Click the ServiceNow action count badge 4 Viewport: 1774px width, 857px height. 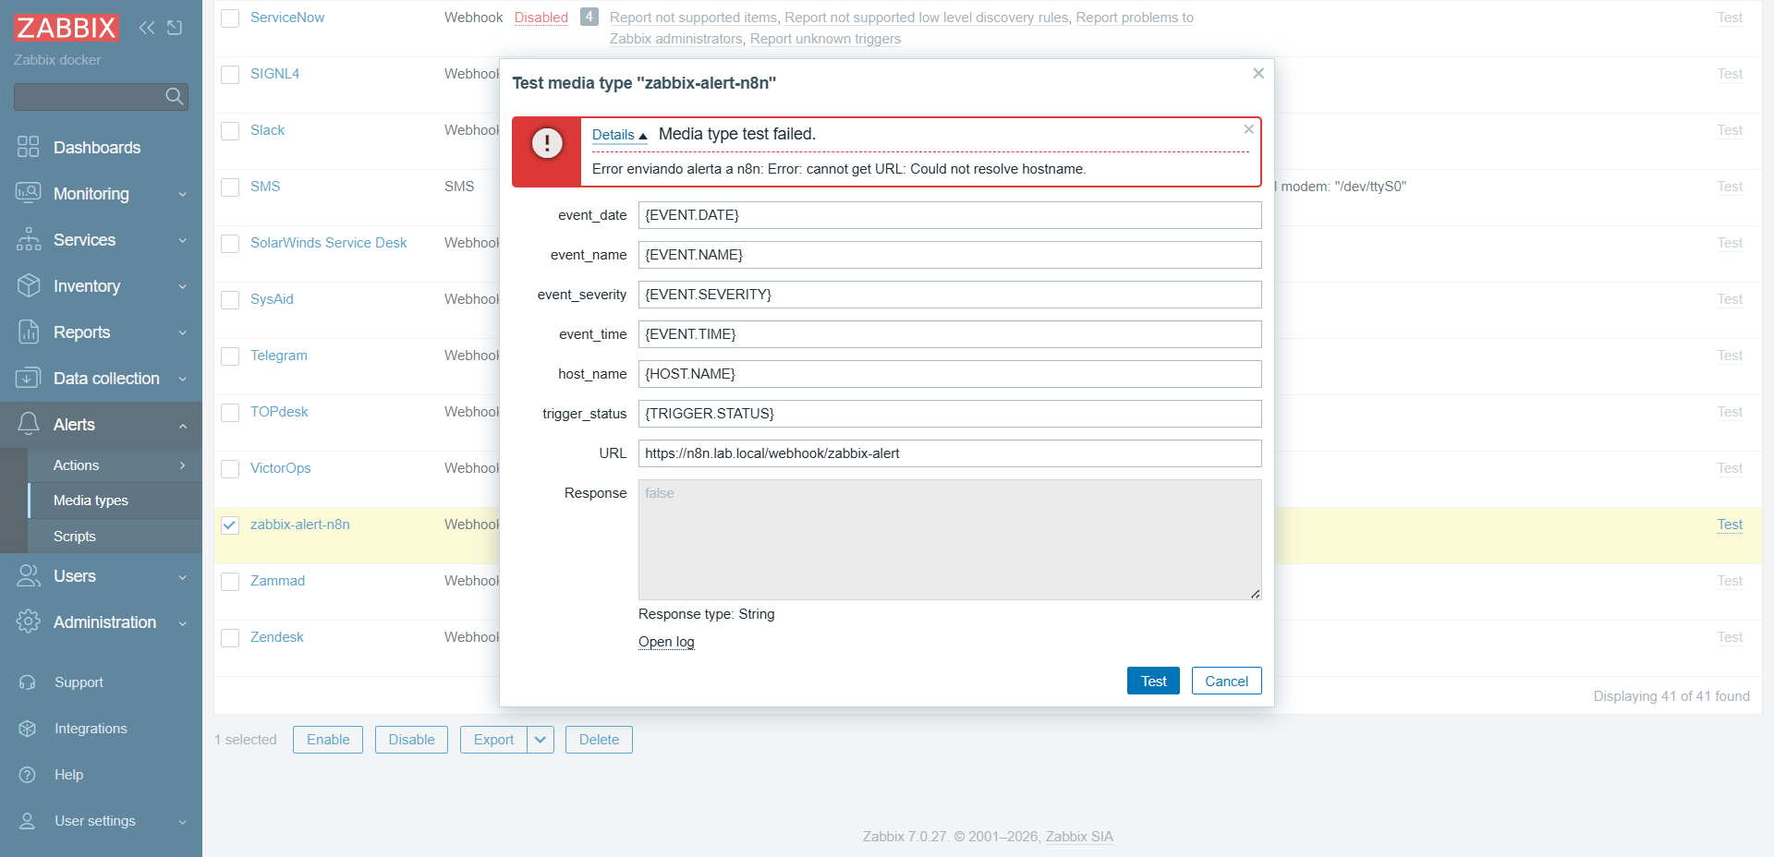coord(589,17)
